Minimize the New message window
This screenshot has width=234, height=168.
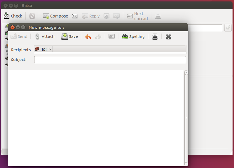(x=18, y=28)
